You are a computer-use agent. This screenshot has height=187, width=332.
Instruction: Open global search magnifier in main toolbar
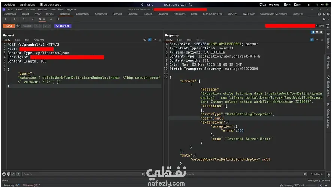(324, 14)
